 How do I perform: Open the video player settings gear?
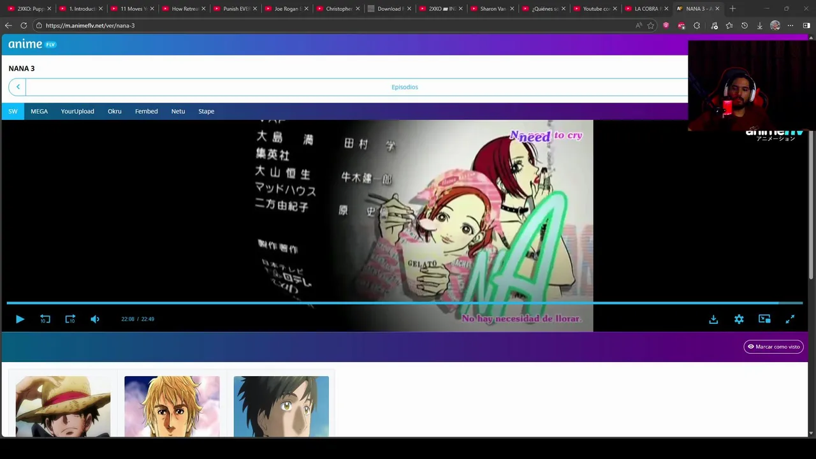tap(739, 319)
